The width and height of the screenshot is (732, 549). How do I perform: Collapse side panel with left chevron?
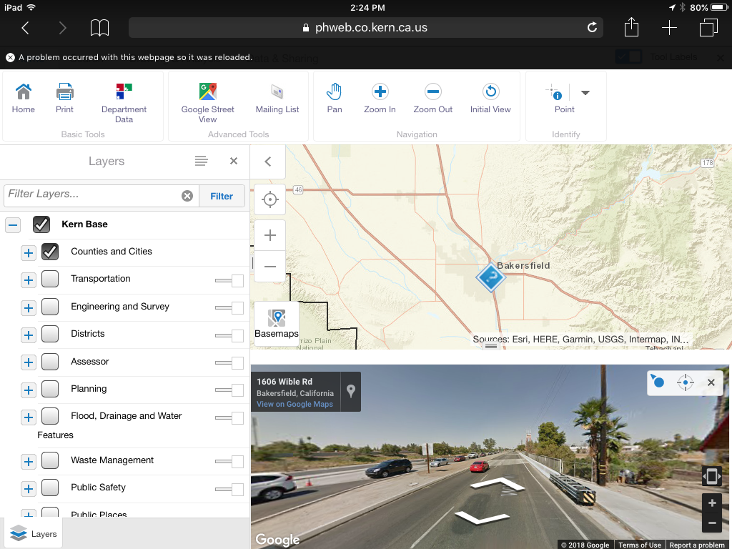[268, 162]
